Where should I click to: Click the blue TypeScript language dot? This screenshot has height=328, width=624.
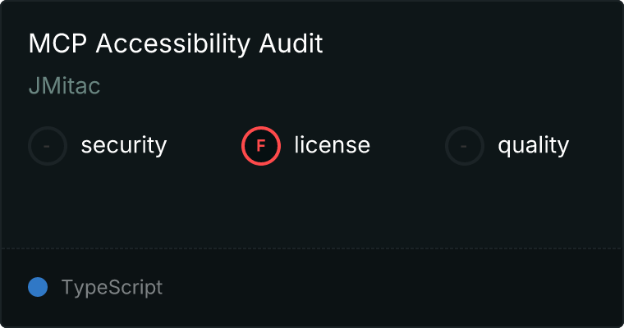coord(38,287)
